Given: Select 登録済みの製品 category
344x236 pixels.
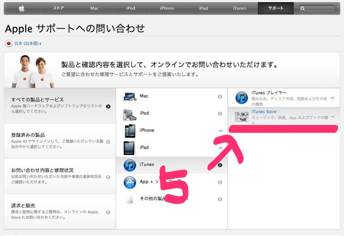Looking at the screenshot, I should pyautogui.click(x=60, y=141).
